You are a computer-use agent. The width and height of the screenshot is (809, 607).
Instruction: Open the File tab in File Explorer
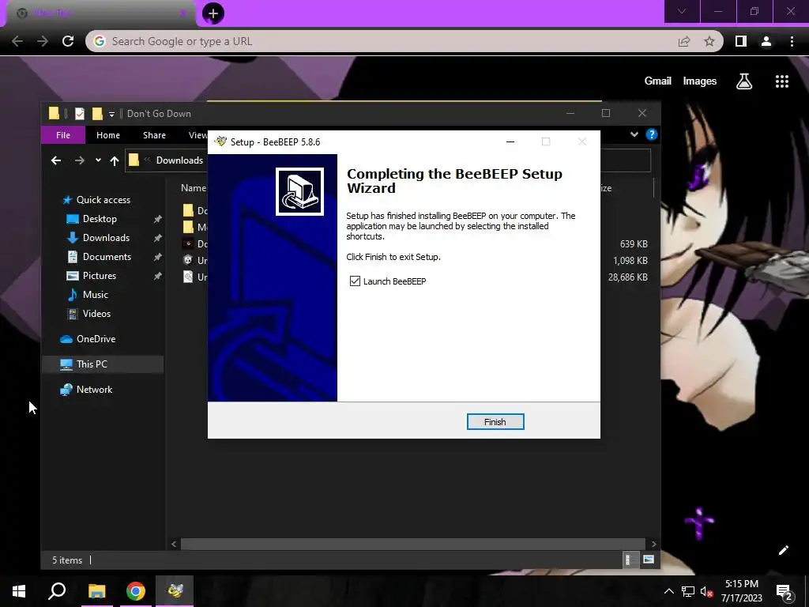click(x=63, y=135)
